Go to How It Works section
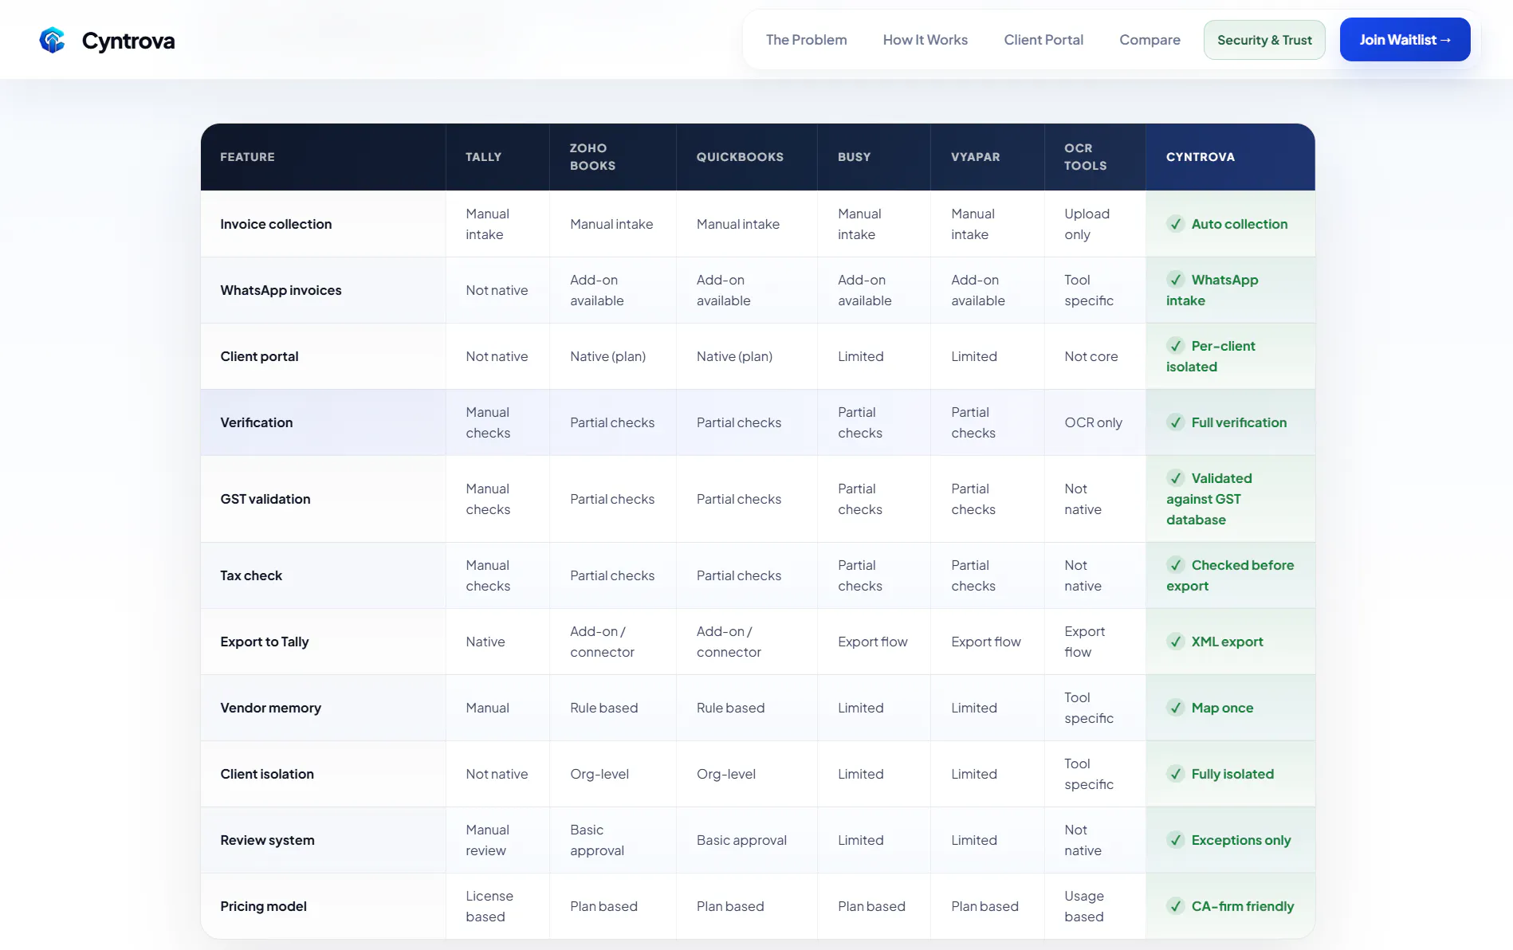1513x950 pixels. click(925, 40)
